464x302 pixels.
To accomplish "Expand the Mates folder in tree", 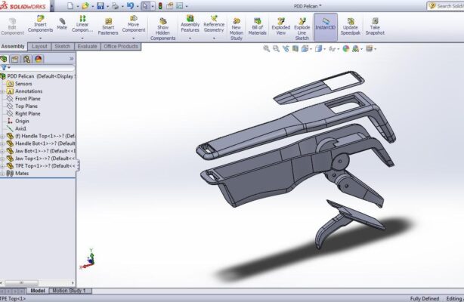I will click(x=3, y=173).
